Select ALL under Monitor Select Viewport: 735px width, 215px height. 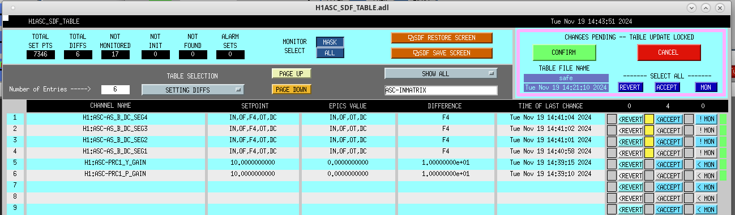(330, 53)
